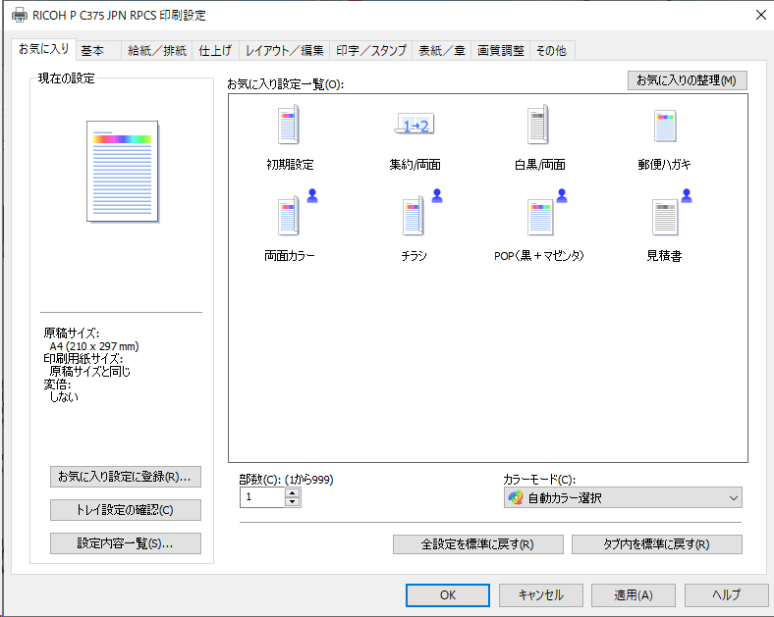
Task: Click the 部数 copies input field
Action: pos(261,497)
